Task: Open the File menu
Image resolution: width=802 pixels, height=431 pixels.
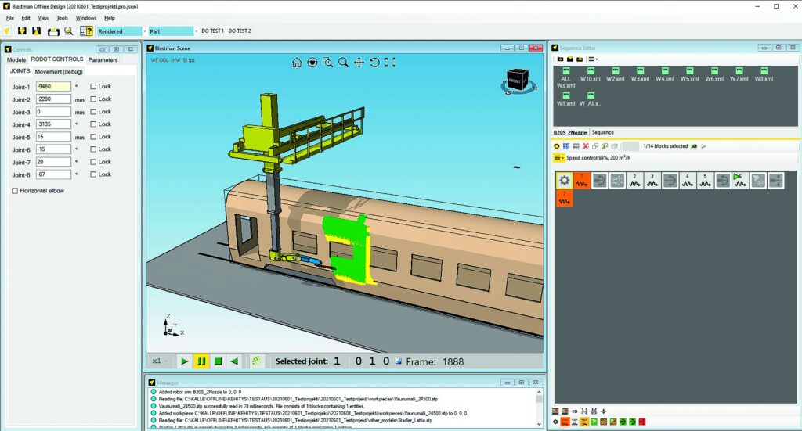Action: tap(9, 18)
